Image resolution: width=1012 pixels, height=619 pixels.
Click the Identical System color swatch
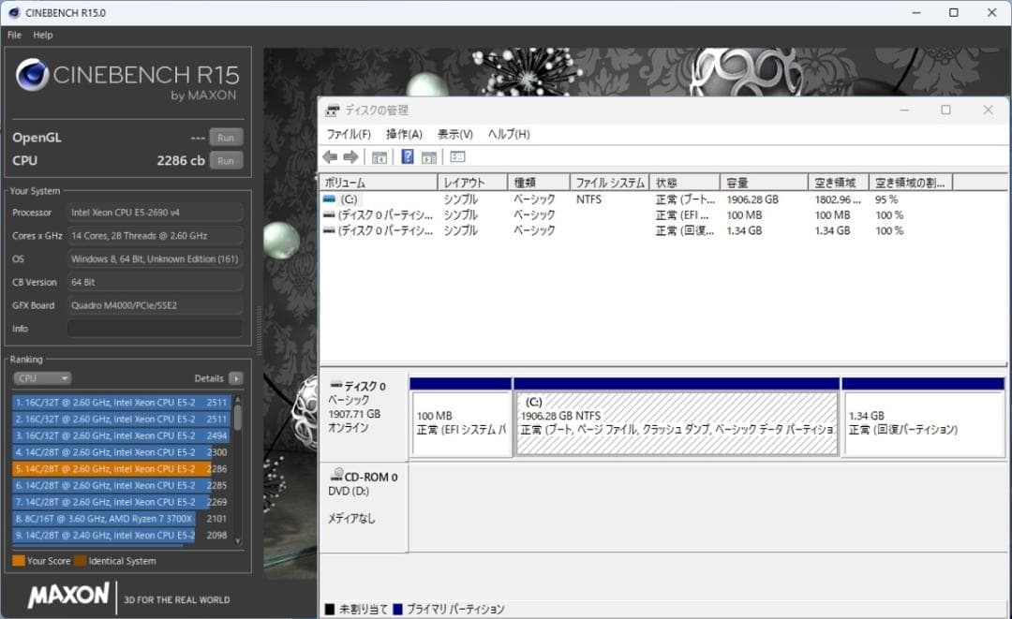click(x=80, y=560)
